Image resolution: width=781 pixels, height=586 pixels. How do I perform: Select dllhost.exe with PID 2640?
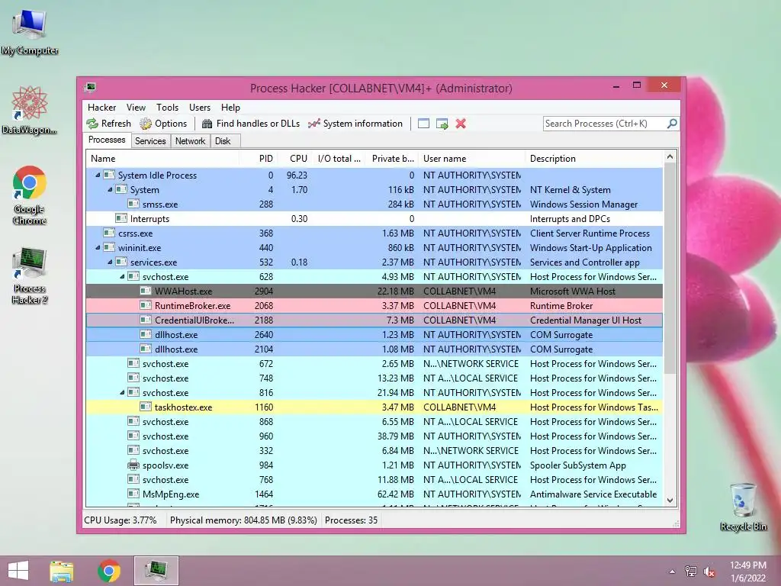(x=374, y=334)
